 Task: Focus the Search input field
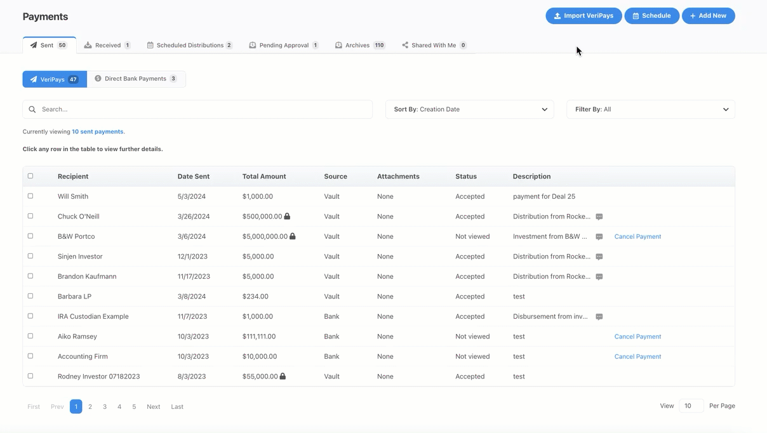click(197, 109)
